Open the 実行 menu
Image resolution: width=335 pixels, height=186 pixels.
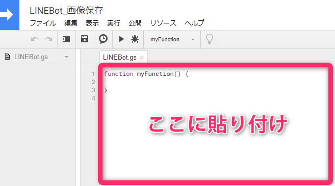tap(113, 23)
